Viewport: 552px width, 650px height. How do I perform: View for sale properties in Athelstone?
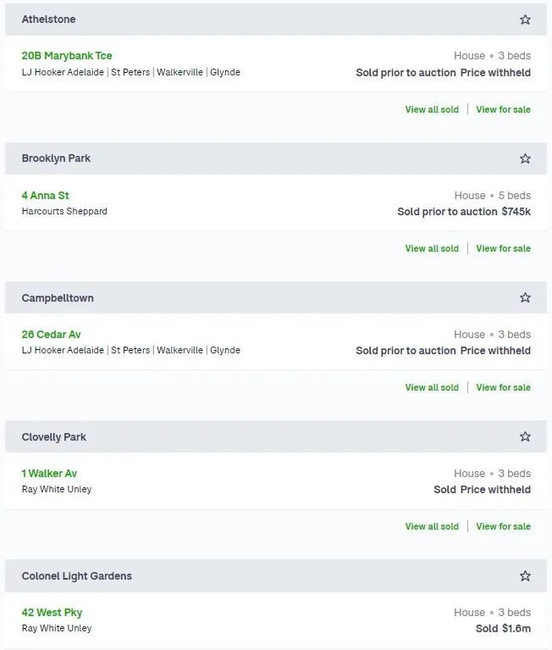pos(503,109)
